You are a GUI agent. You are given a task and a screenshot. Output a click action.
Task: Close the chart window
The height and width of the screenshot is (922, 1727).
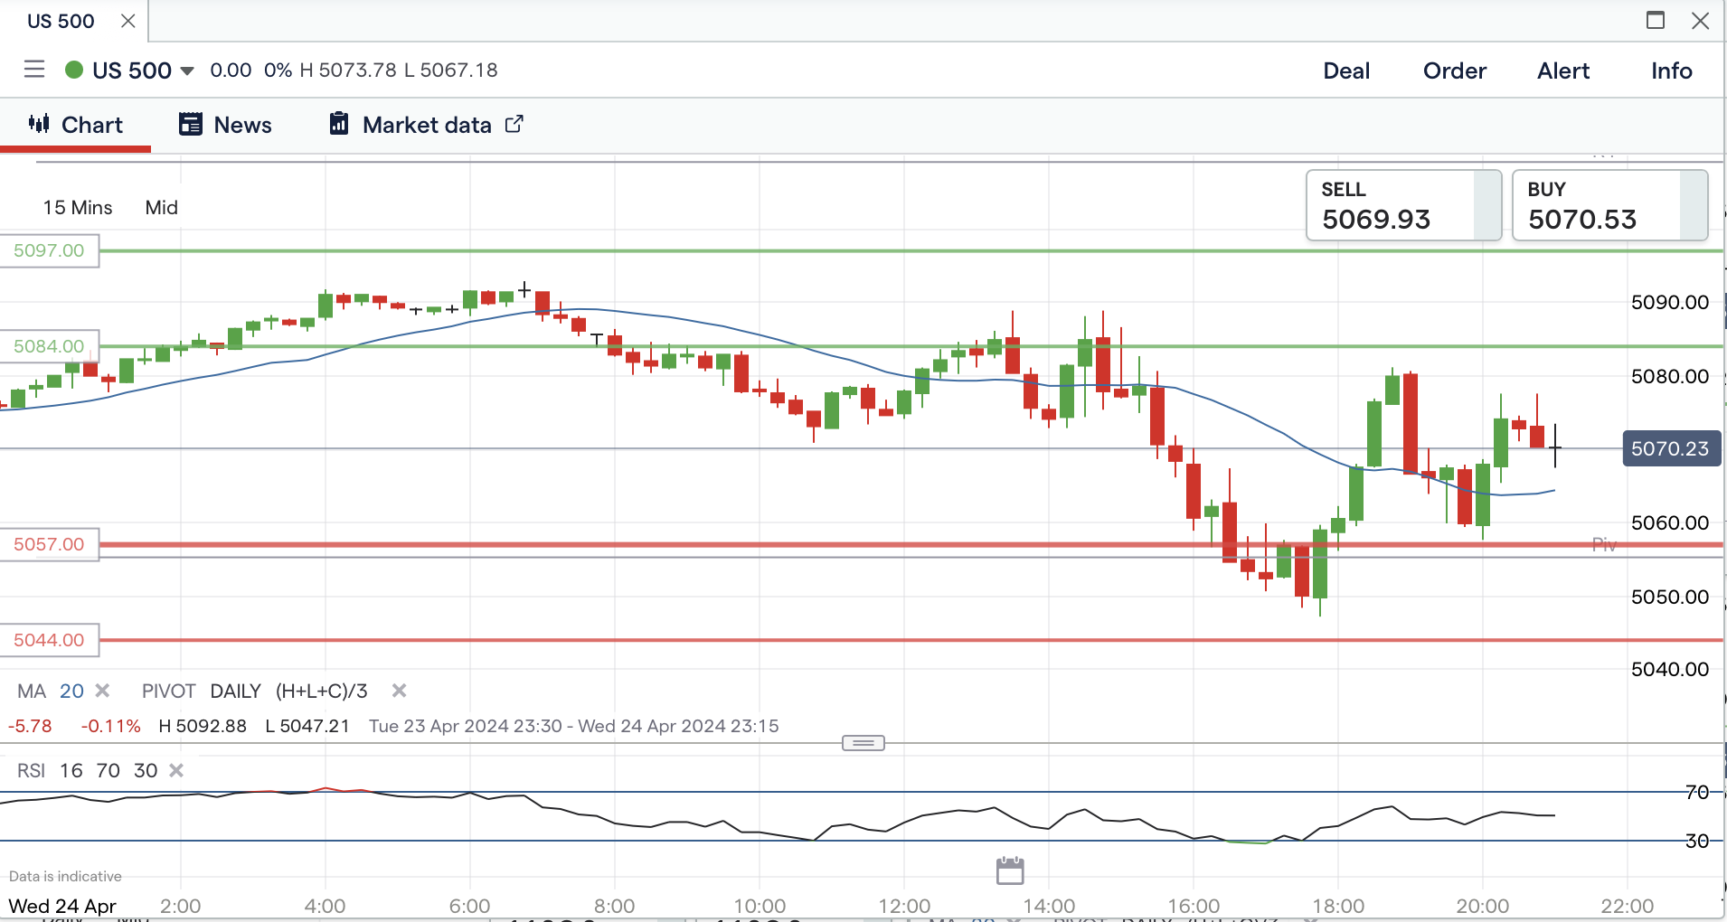tap(1701, 20)
